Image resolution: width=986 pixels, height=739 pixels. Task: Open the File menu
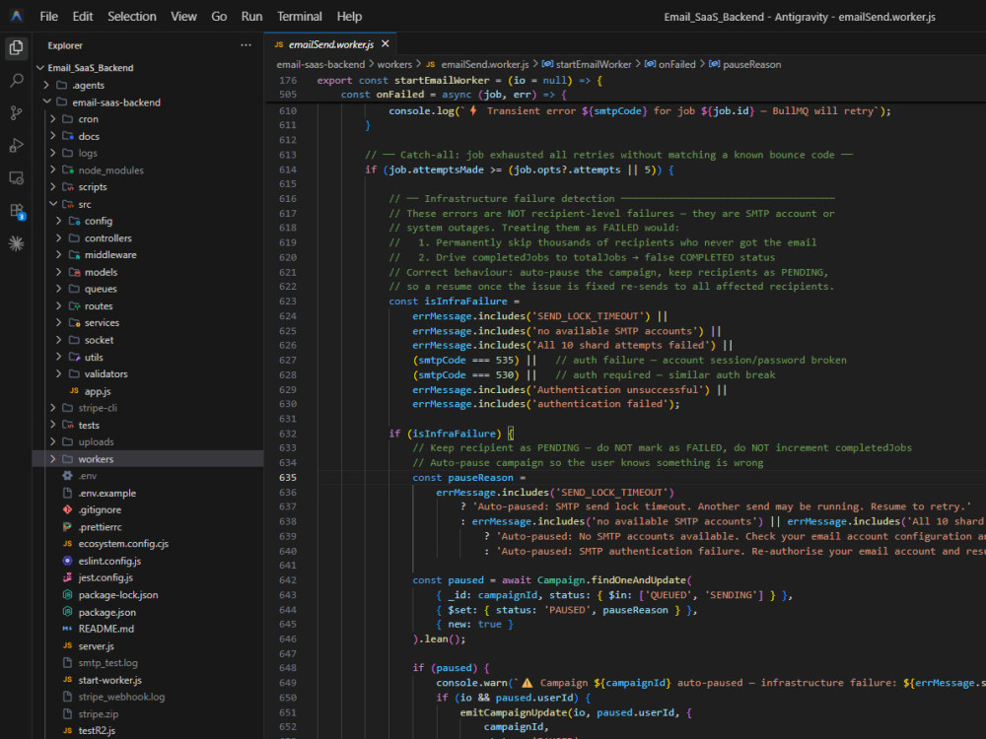(x=48, y=17)
